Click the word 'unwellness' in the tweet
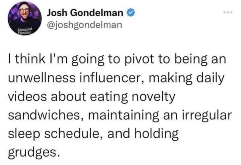 42,78
